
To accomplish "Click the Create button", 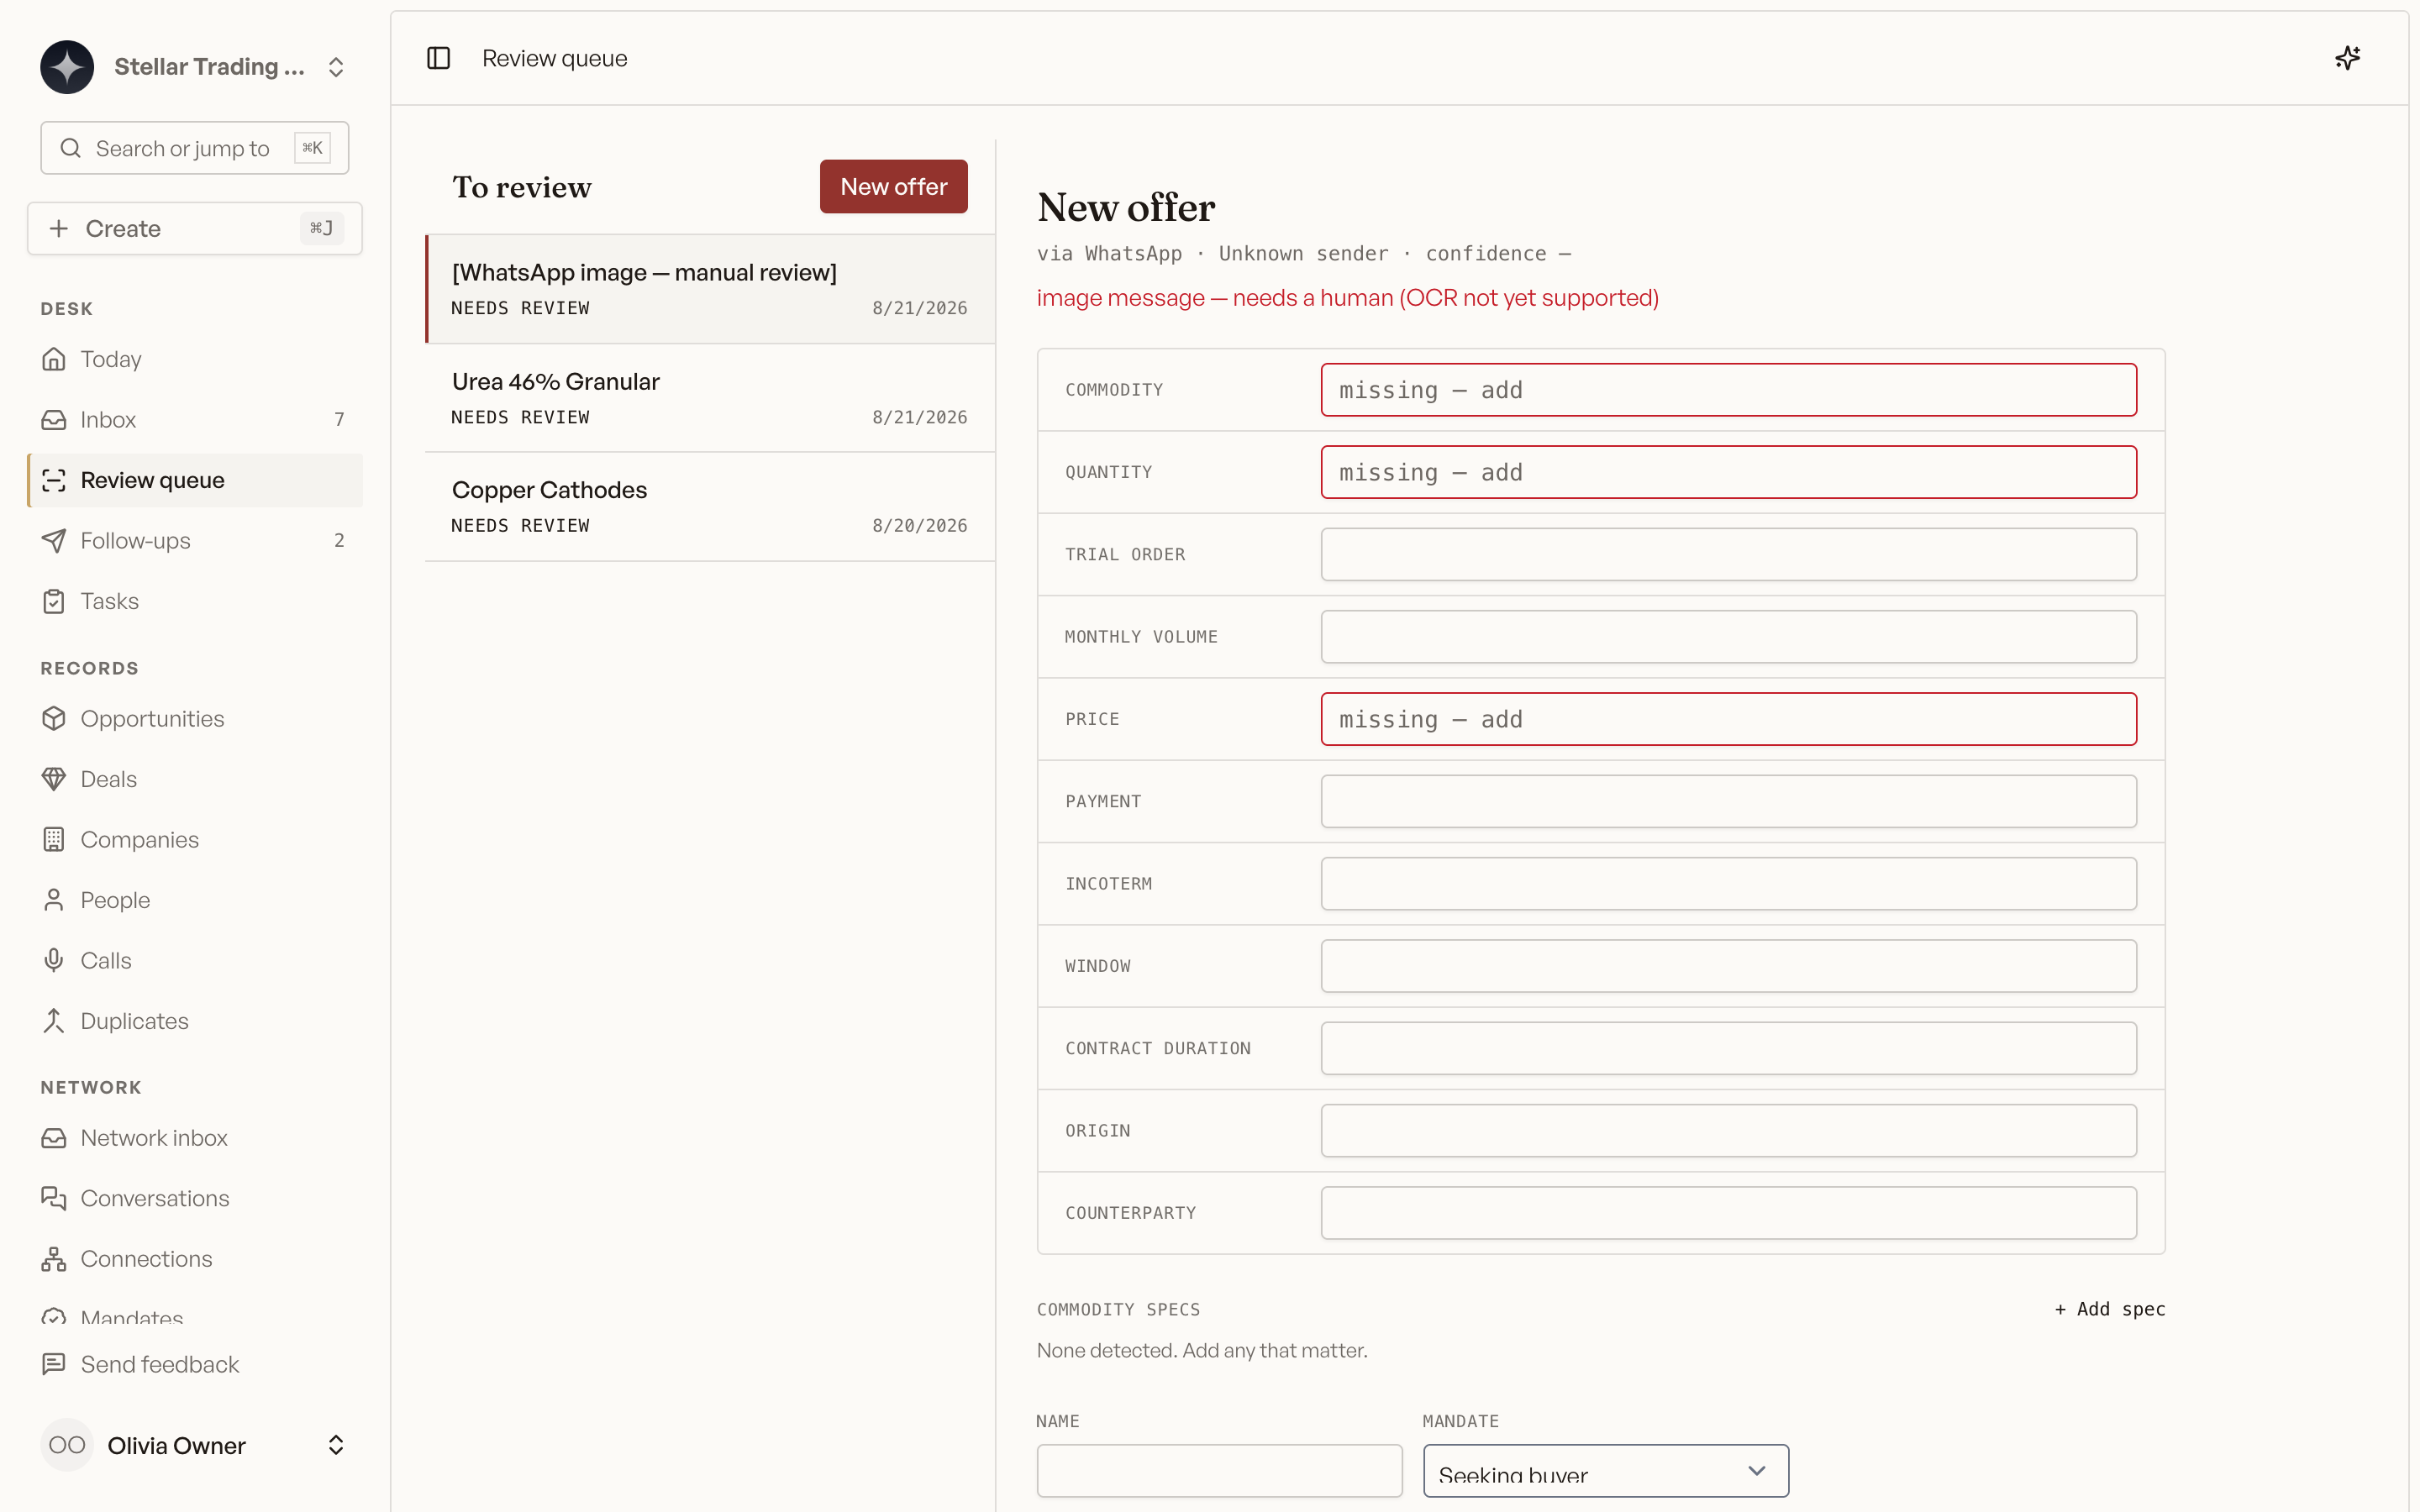I will pyautogui.click(x=195, y=228).
